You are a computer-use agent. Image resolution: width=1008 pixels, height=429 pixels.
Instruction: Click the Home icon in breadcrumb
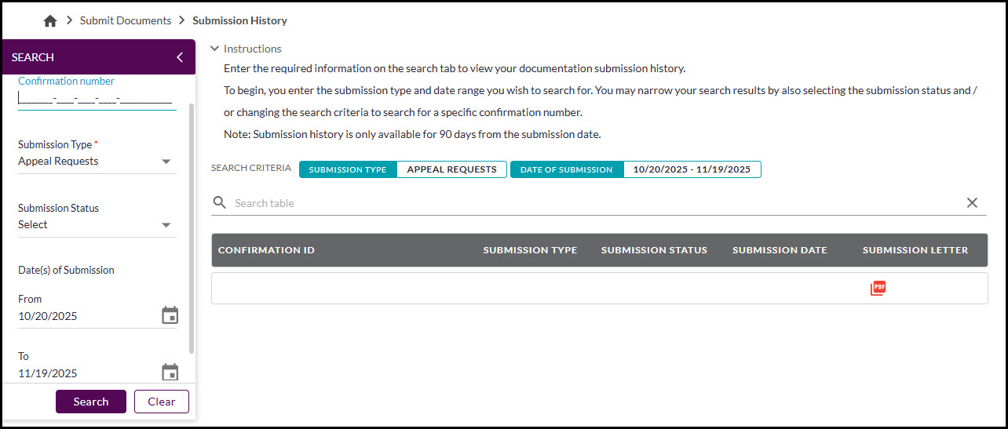tap(50, 21)
